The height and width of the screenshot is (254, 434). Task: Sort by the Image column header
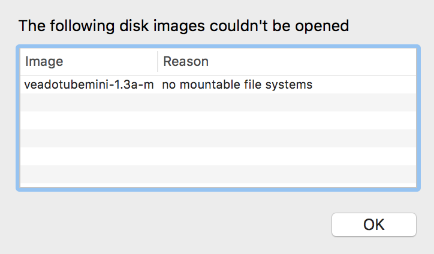click(89, 61)
